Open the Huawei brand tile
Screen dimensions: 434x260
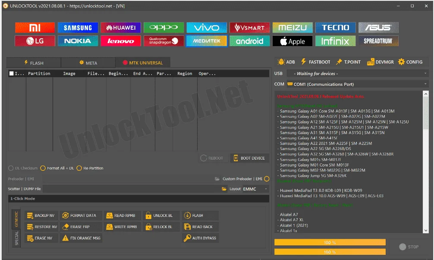tap(121, 28)
